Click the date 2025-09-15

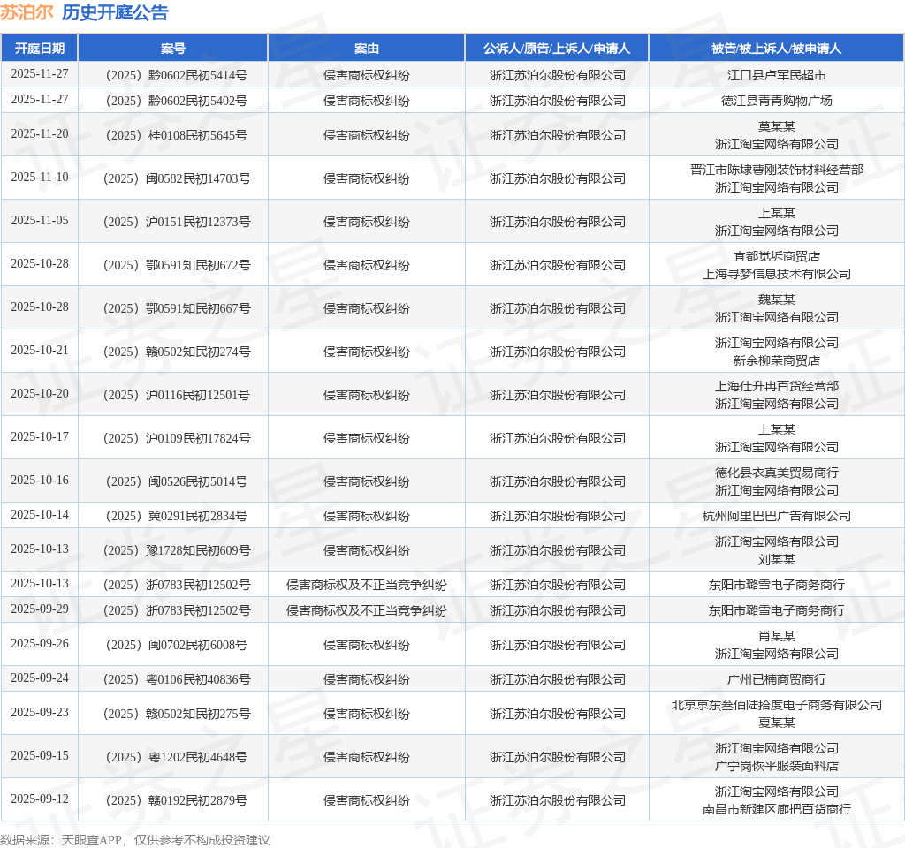tap(39, 756)
